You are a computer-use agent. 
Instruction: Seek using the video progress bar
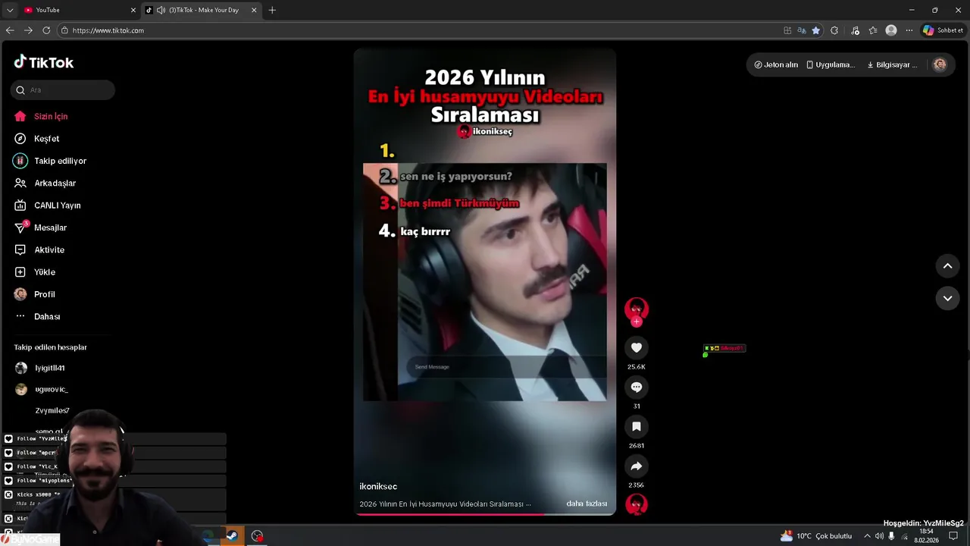pos(485,514)
